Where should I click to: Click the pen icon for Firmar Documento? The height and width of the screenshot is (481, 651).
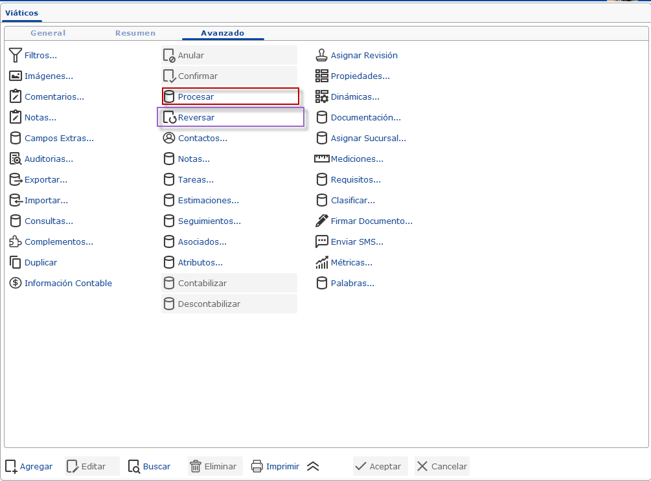321,221
